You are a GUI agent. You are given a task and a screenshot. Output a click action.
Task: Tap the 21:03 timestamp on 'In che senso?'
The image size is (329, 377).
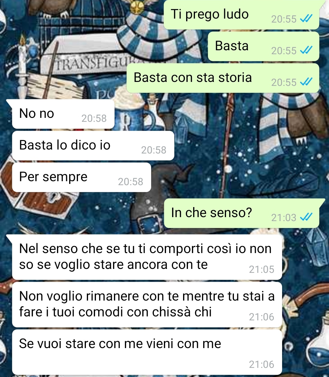[284, 218]
